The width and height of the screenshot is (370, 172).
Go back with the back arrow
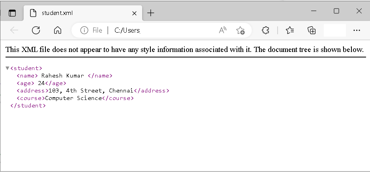14,30
